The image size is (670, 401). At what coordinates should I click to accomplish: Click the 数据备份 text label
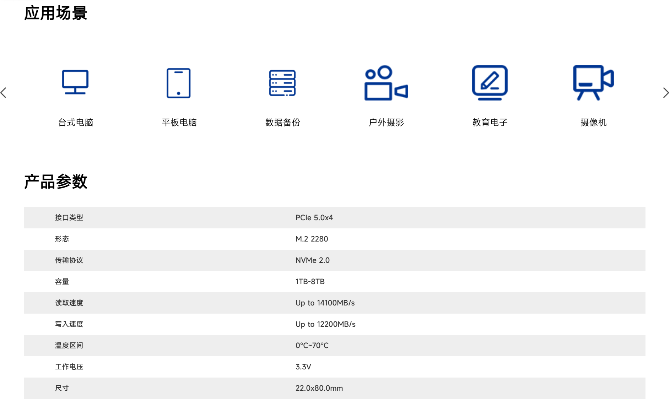pyautogui.click(x=283, y=123)
